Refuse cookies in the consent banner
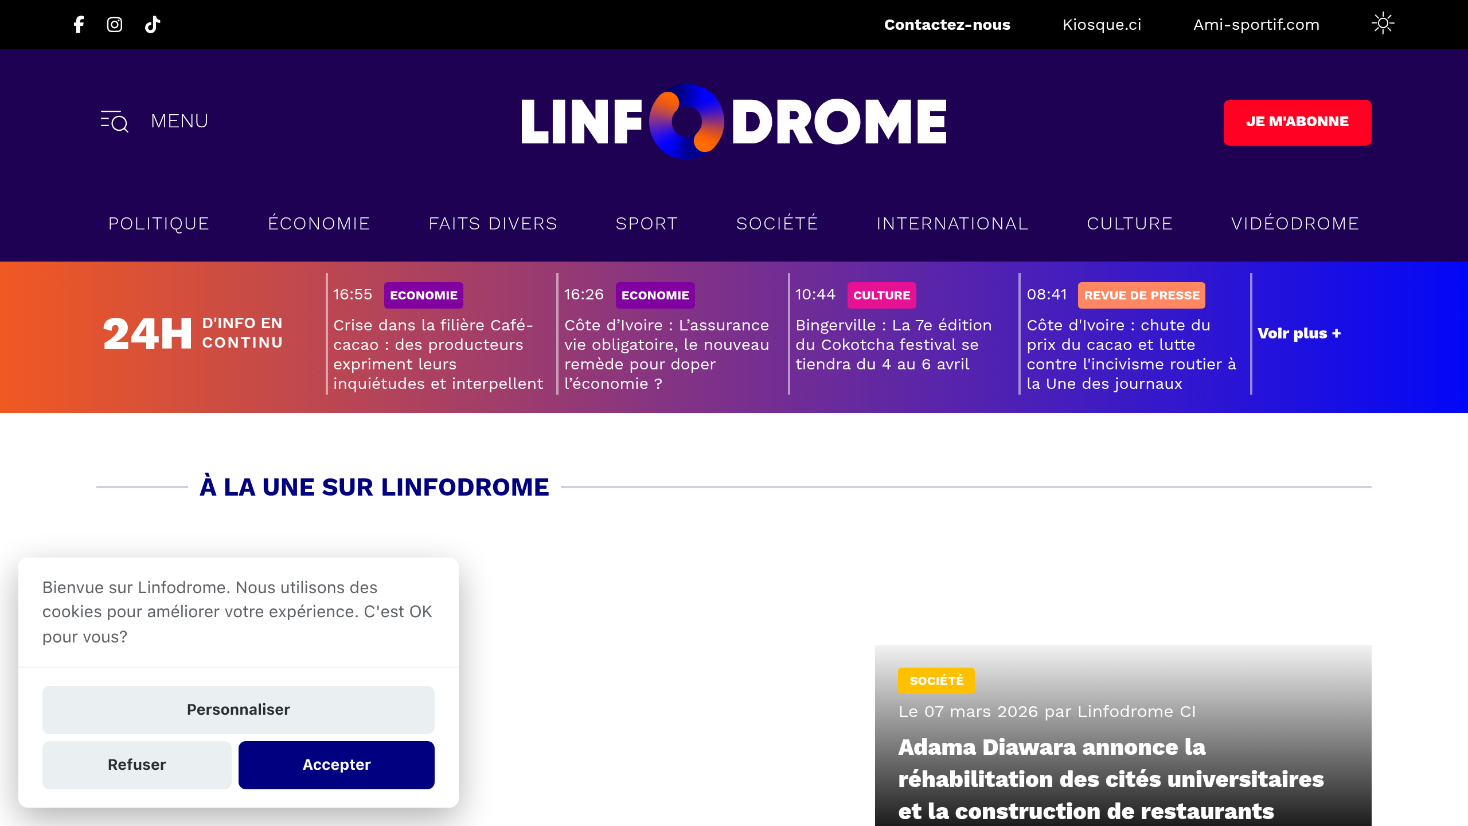The image size is (1468, 826). pos(136,765)
